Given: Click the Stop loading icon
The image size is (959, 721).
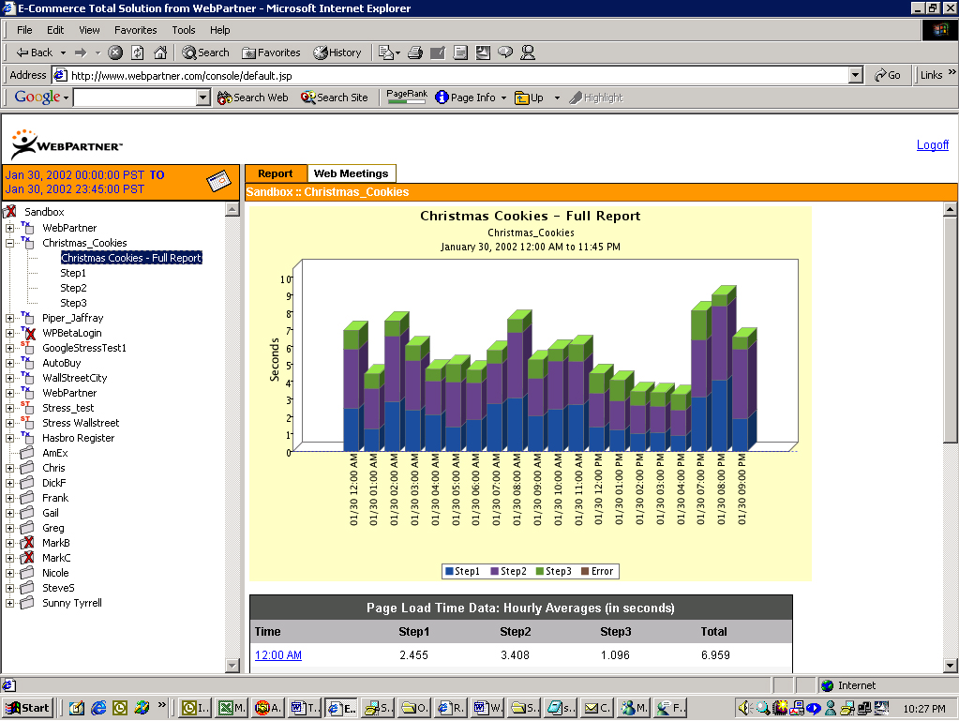Looking at the screenshot, I should (115, 53).
